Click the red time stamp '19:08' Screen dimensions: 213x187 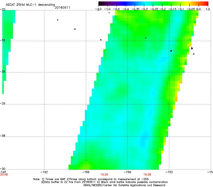147,175
